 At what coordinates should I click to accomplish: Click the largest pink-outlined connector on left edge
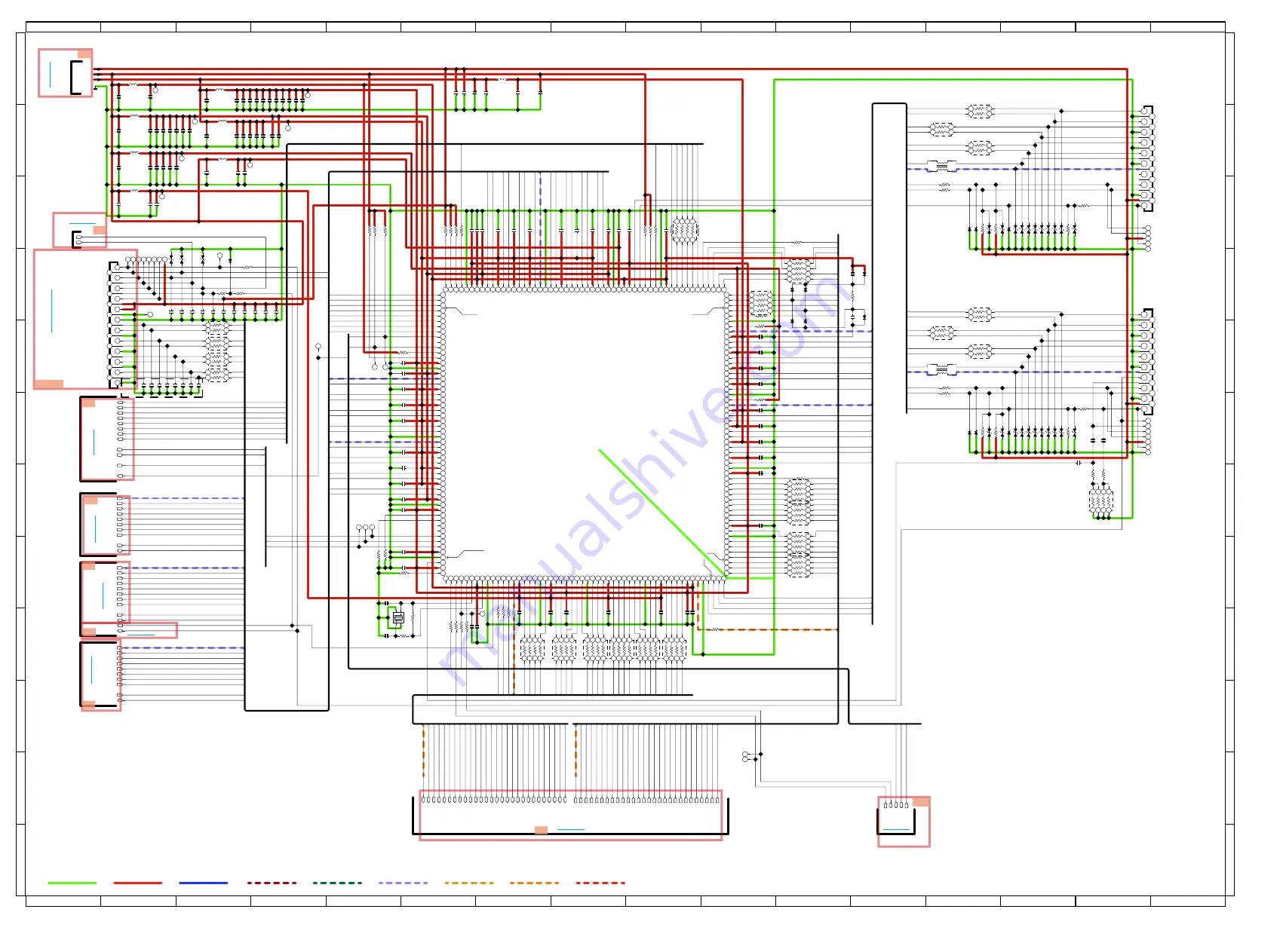pyautogui.click(x=85, y=320)
